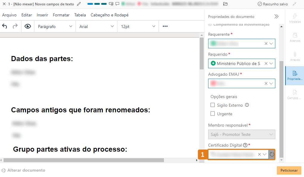Expand the 12pt font size dropdown
304x177 pixels.
(x=138, y=27)
